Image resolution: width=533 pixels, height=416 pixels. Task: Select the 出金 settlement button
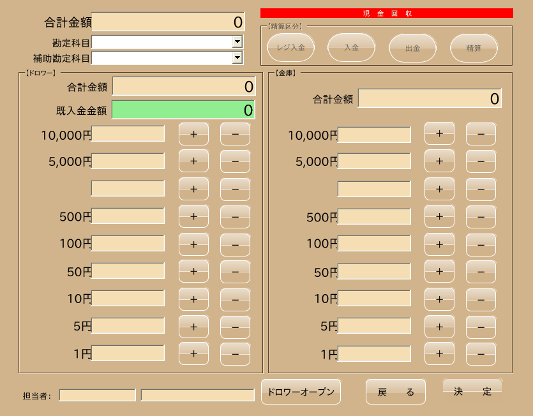coord(412,48)
